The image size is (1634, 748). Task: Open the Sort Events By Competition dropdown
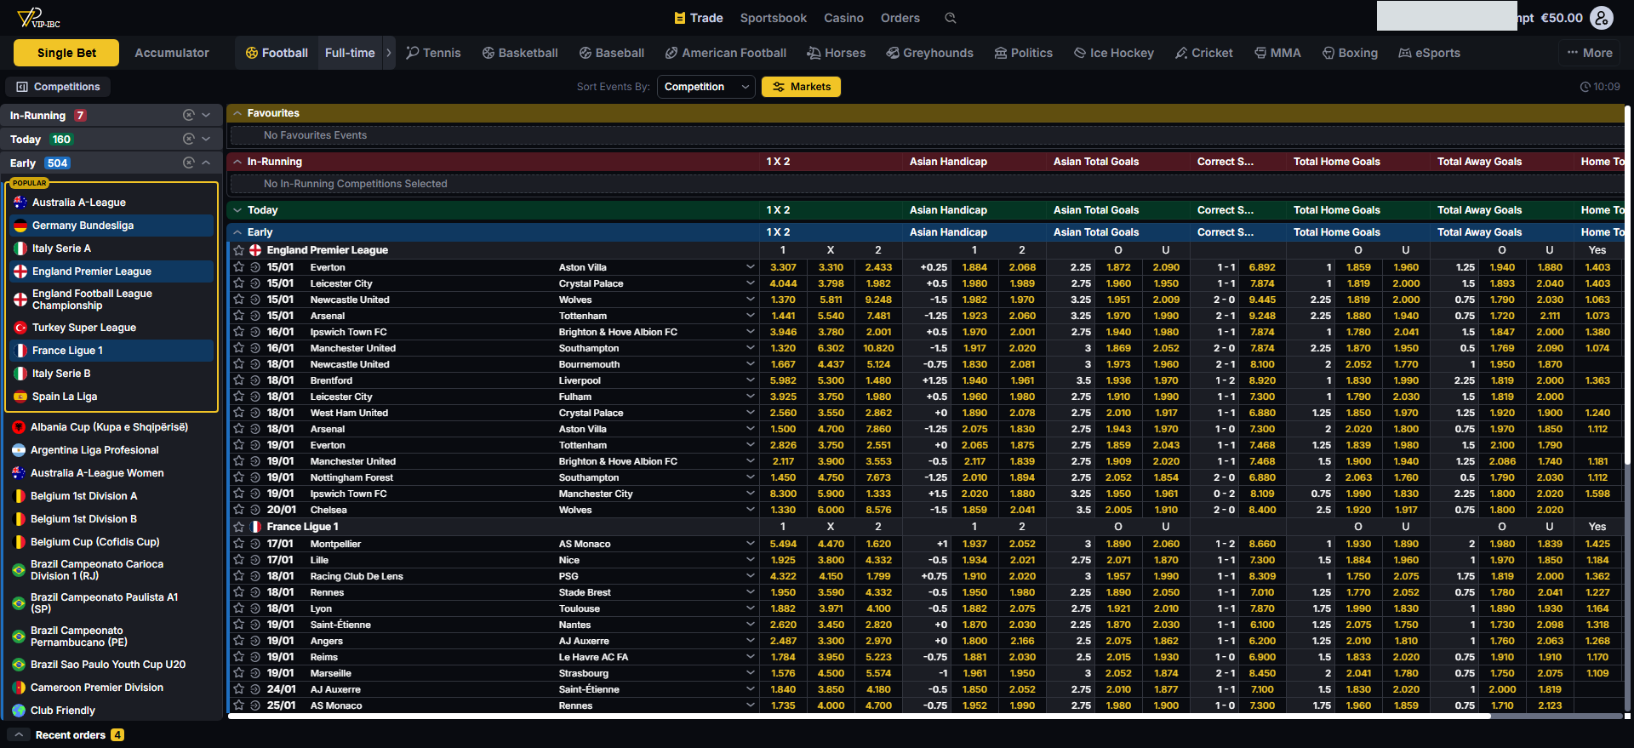[x=706, y=87]
